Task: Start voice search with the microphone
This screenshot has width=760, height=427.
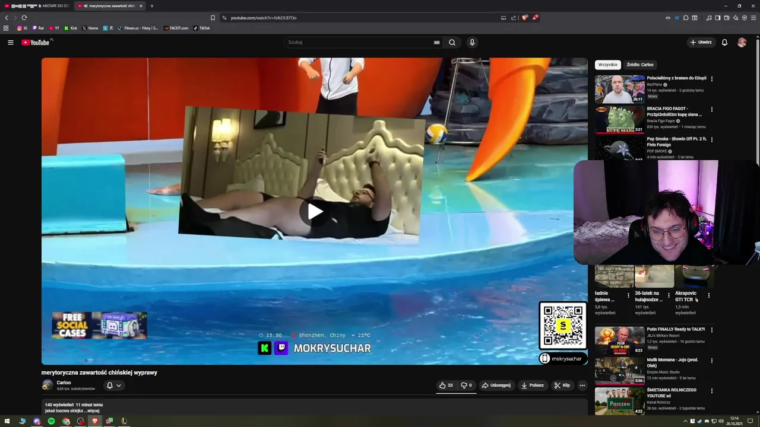Action: 472,43
